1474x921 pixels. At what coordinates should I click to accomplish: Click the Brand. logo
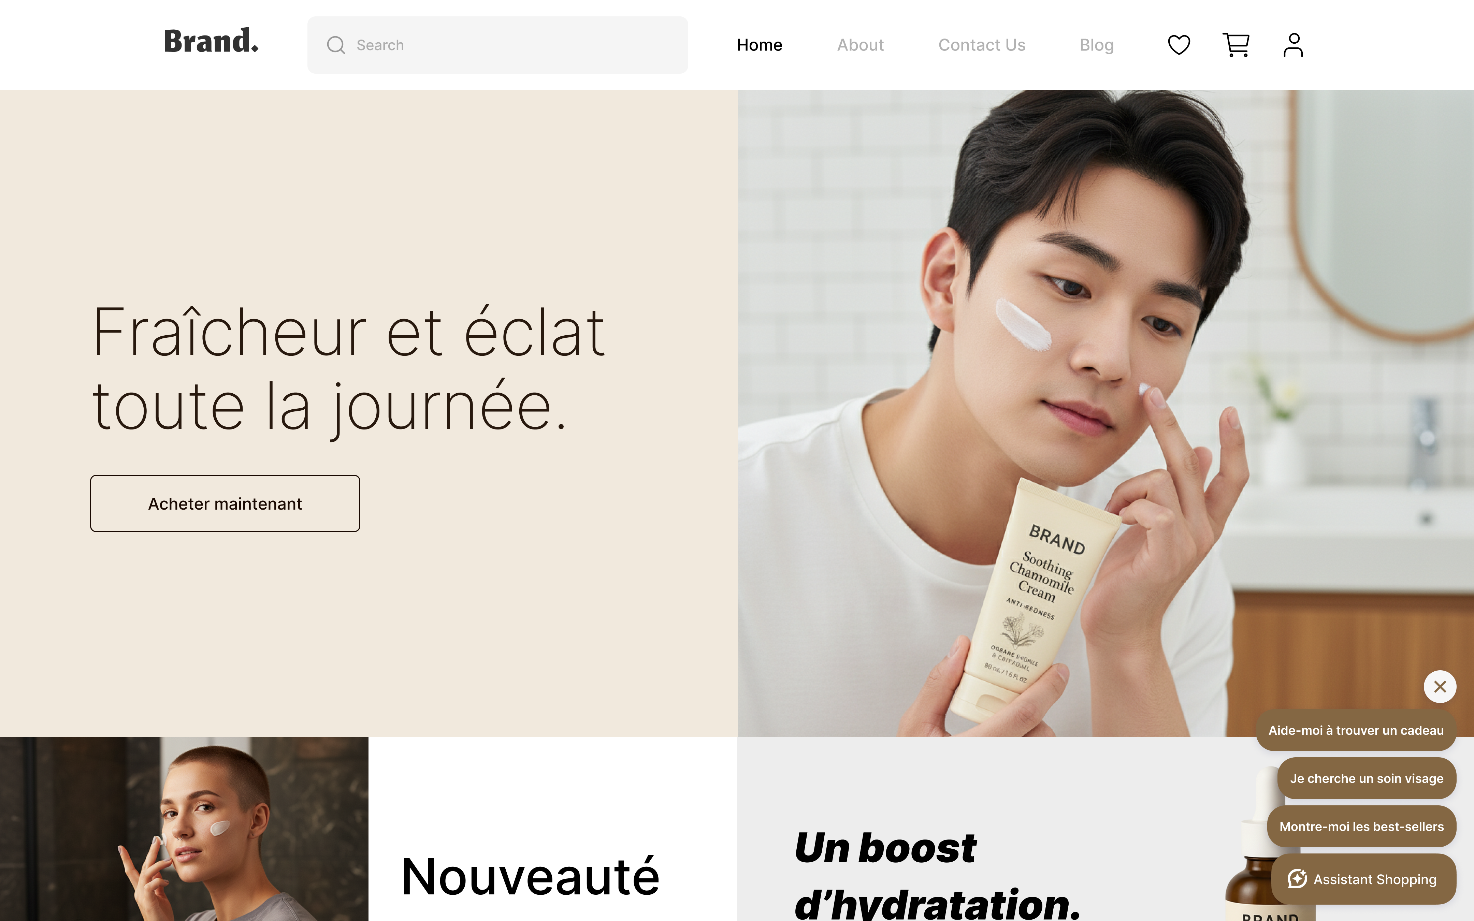click(x=211, y=41)
